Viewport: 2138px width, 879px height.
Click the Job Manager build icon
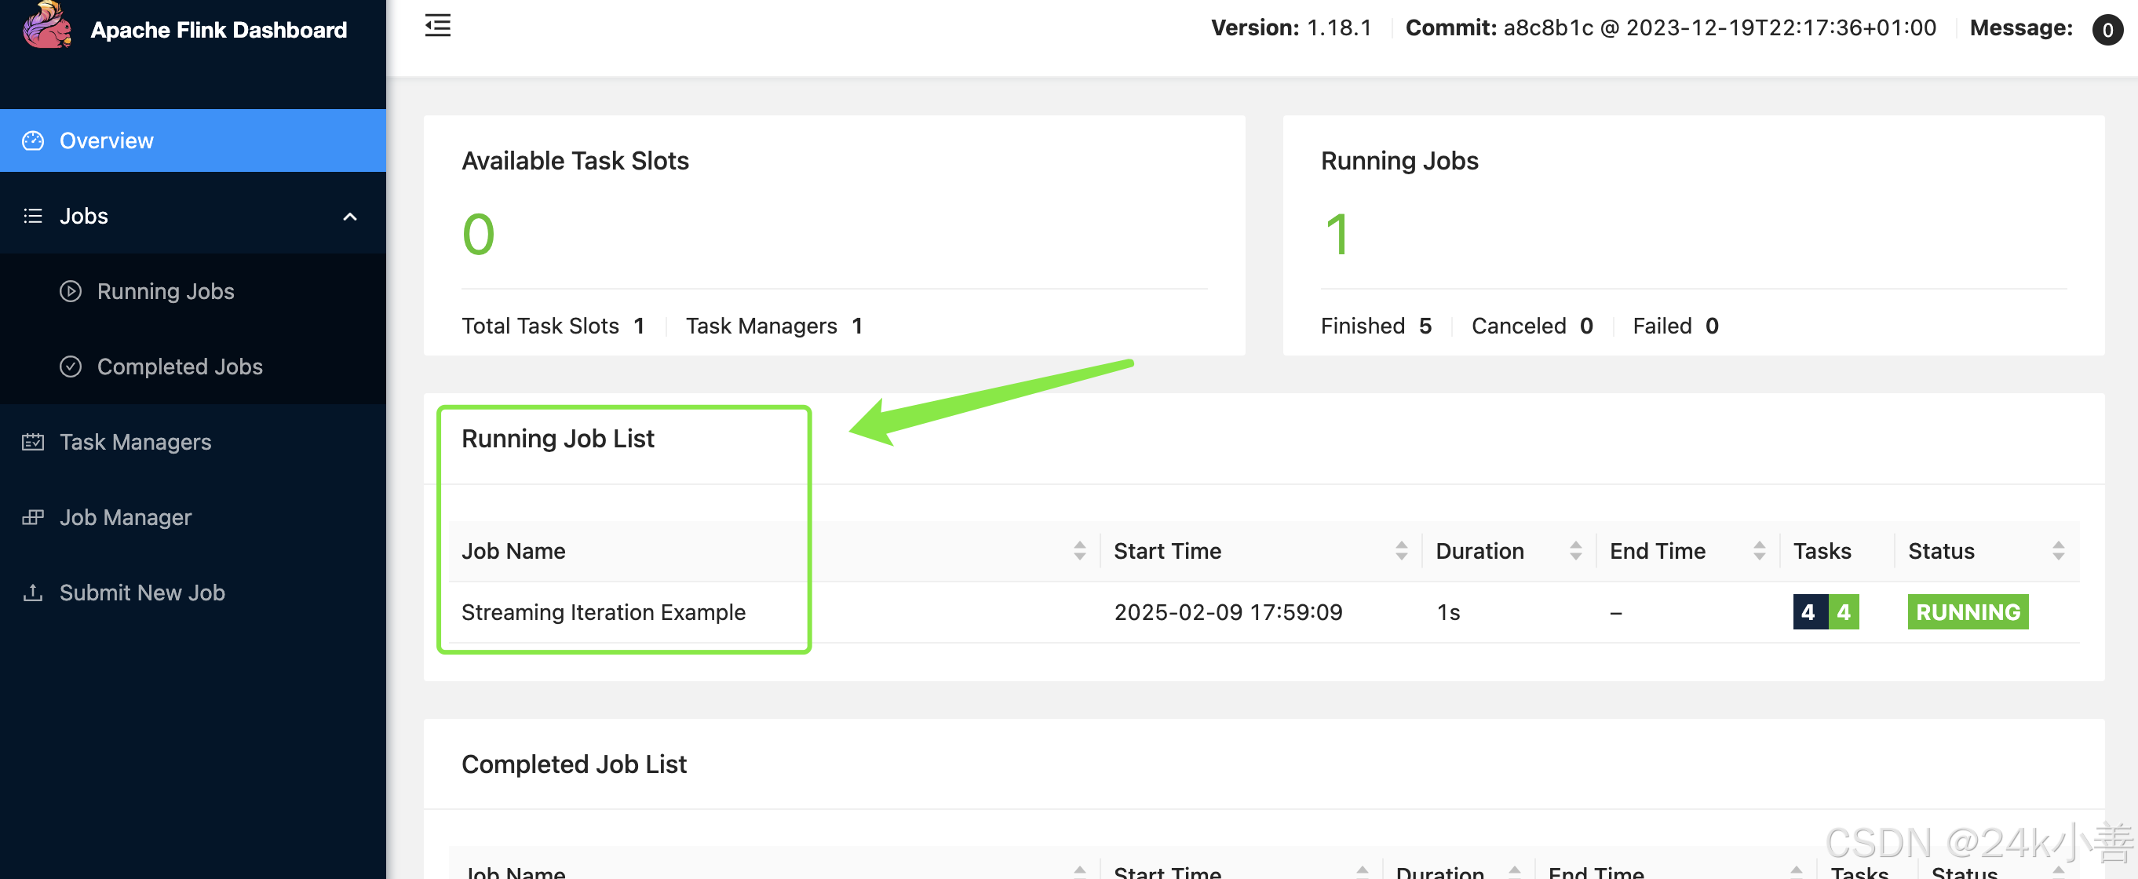click(x=32, y=517)
